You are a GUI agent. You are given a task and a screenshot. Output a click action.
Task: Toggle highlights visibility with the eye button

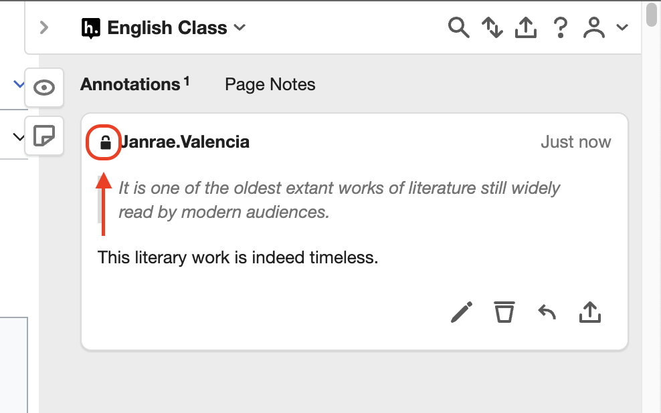[44, 88]
